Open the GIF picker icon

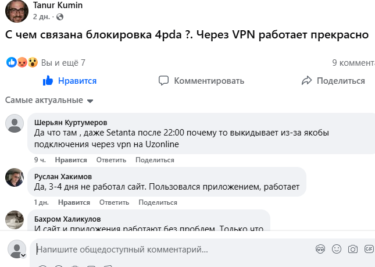(369, 249)
